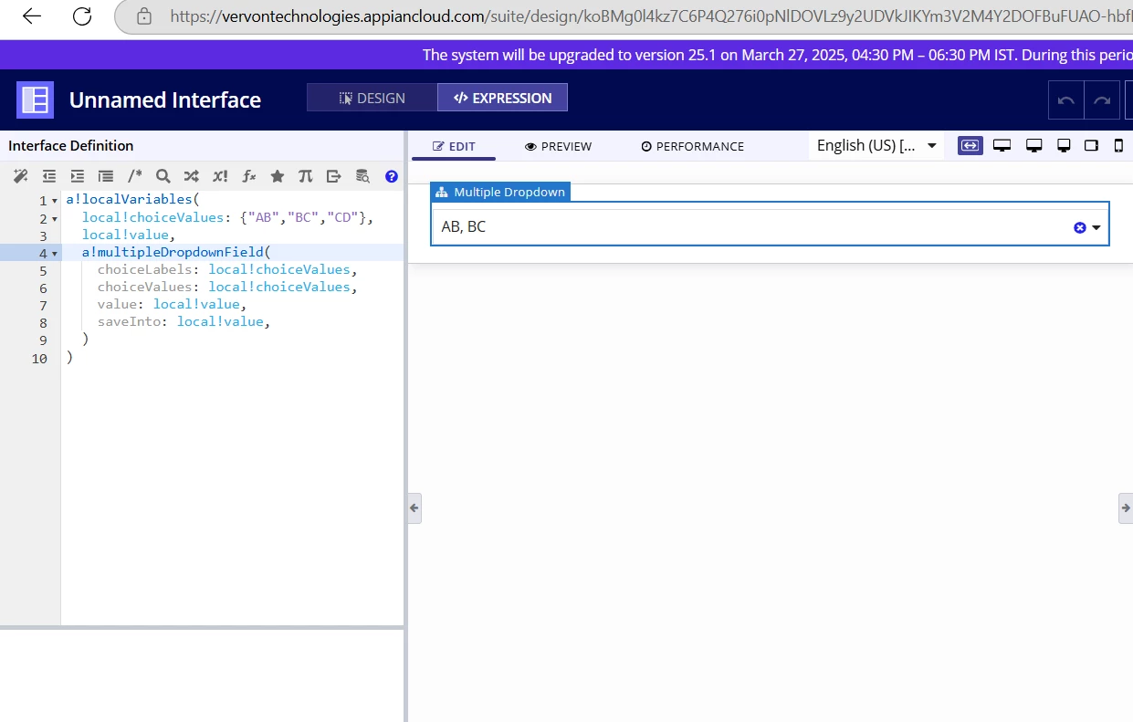The width and height of the screenshot is (1133, 722).
Task: Expand the AB, BC multiple dropdown arrow
Action: click(x=1096, y=227)
